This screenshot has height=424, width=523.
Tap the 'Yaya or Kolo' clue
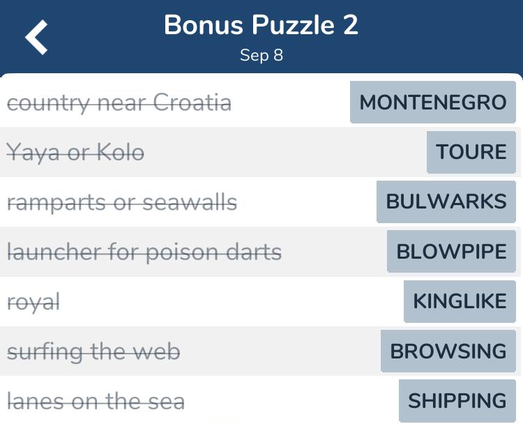[75, 153]
